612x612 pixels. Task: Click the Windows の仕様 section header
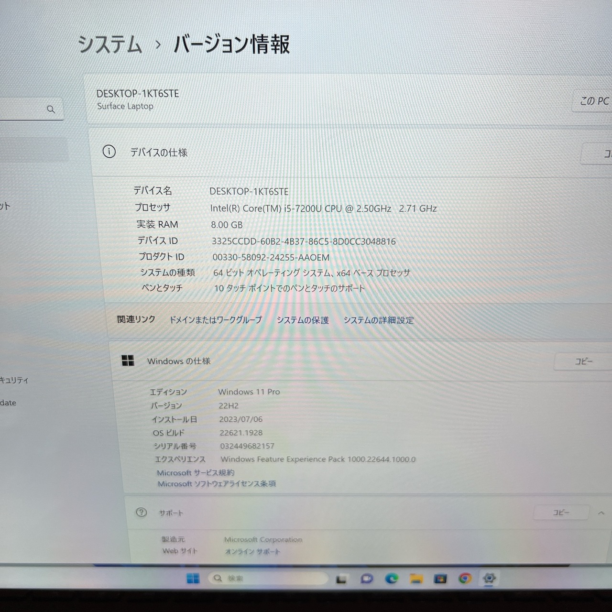click(179, 361)
